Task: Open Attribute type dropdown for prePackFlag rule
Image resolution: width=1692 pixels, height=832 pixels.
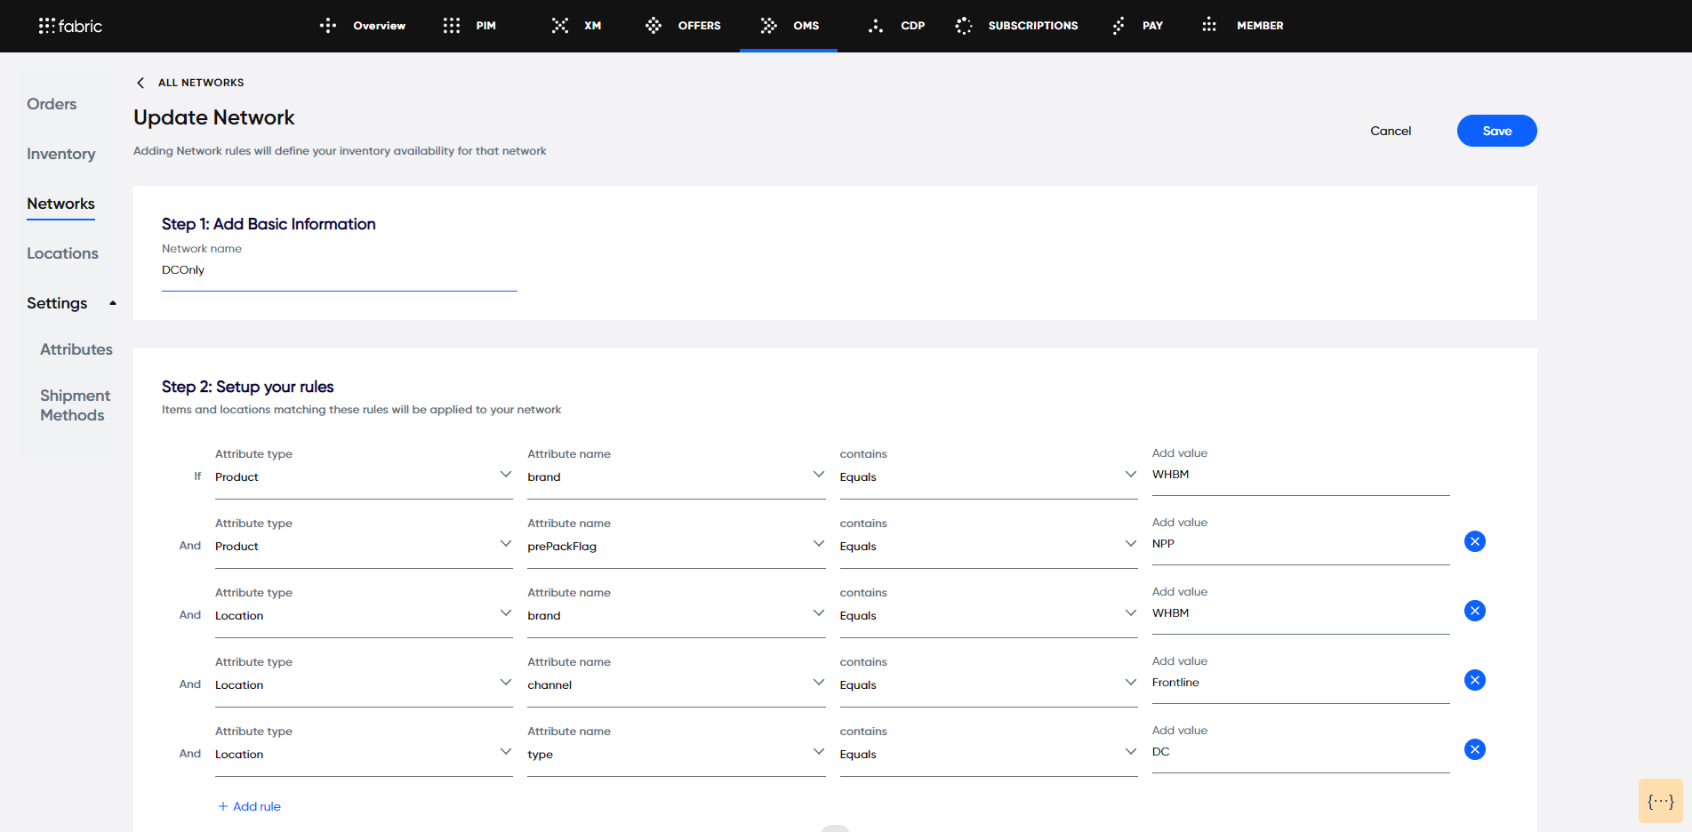Action: pos(364,547)
